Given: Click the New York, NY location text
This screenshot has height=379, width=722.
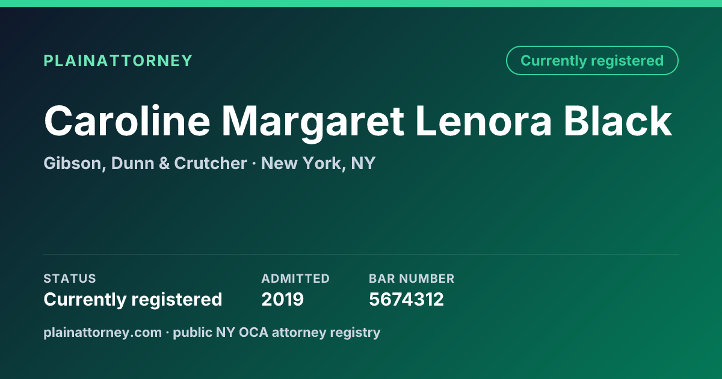Looking at the screenshot, I should click(318, 164).
